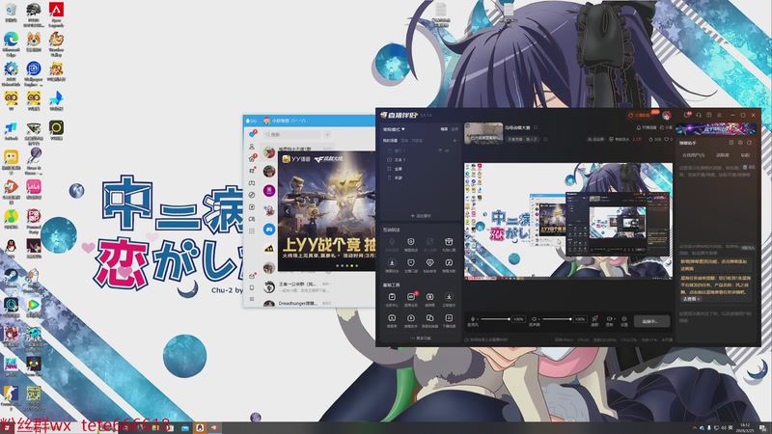
Task: Open the 设置 settings icon in bottom bar
Action: 623,321
